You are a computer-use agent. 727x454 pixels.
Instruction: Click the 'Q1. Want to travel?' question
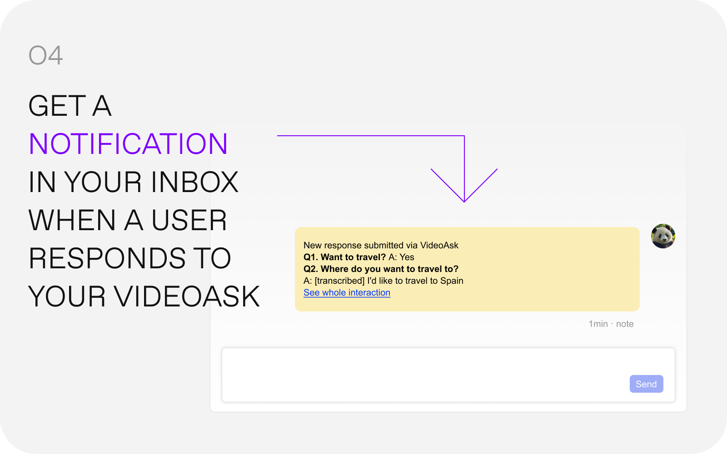pos(344,257)
